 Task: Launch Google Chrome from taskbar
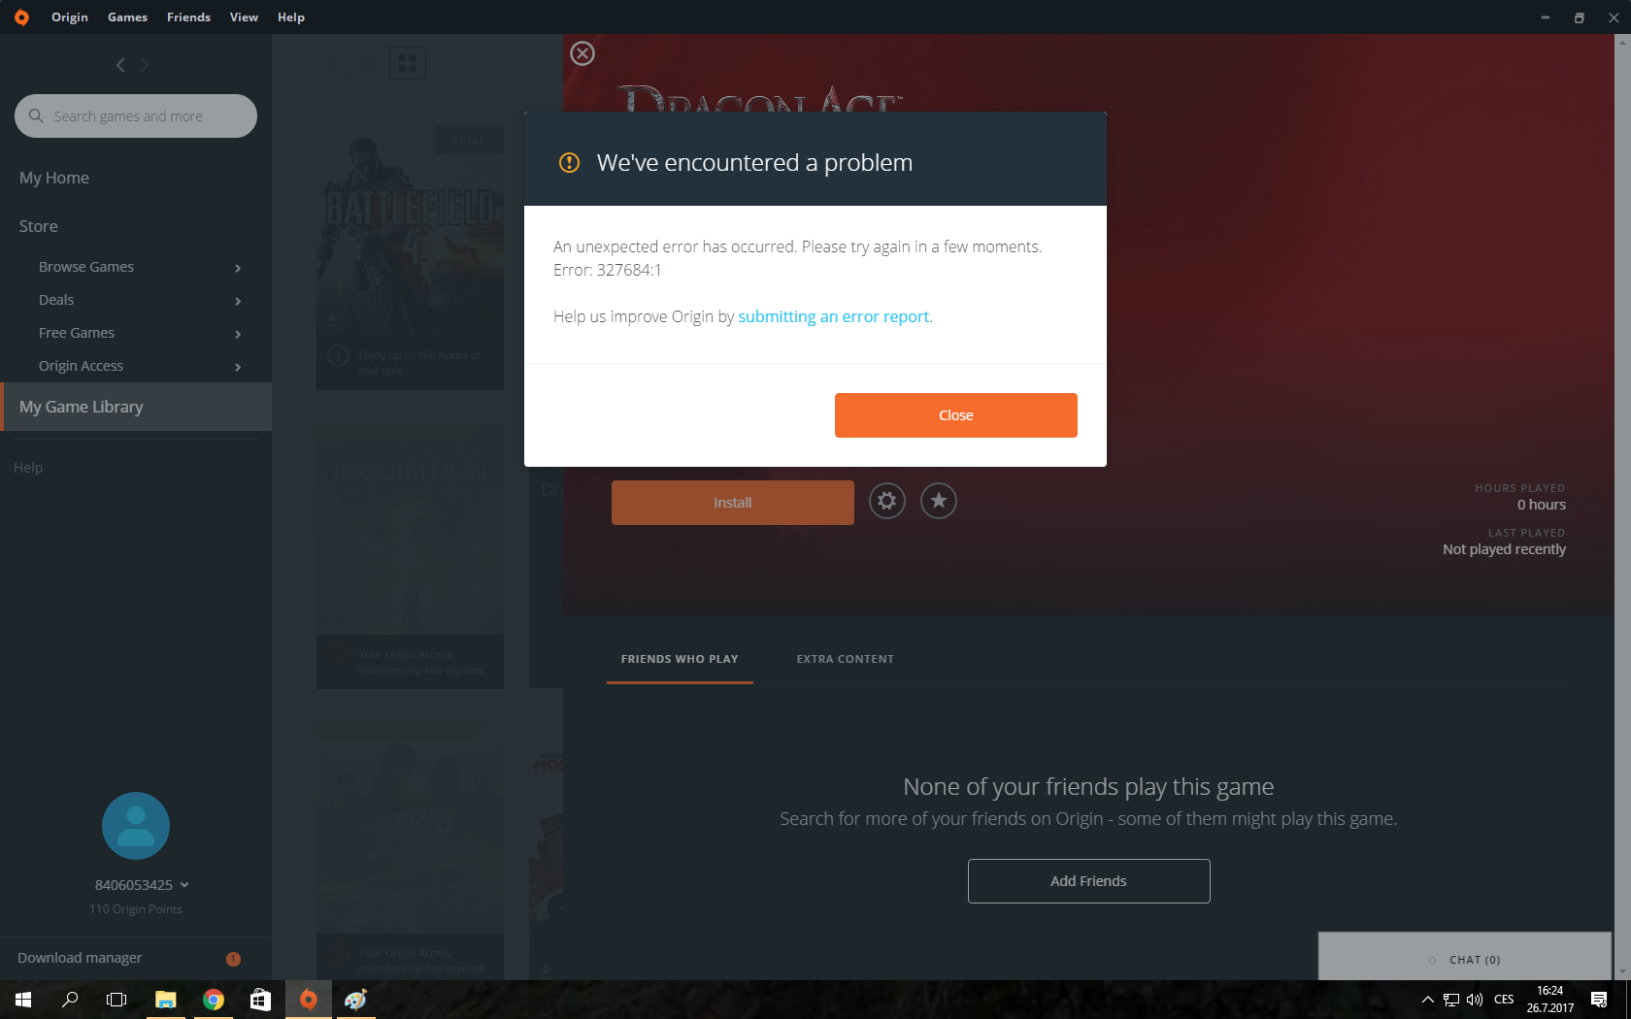214,1000
